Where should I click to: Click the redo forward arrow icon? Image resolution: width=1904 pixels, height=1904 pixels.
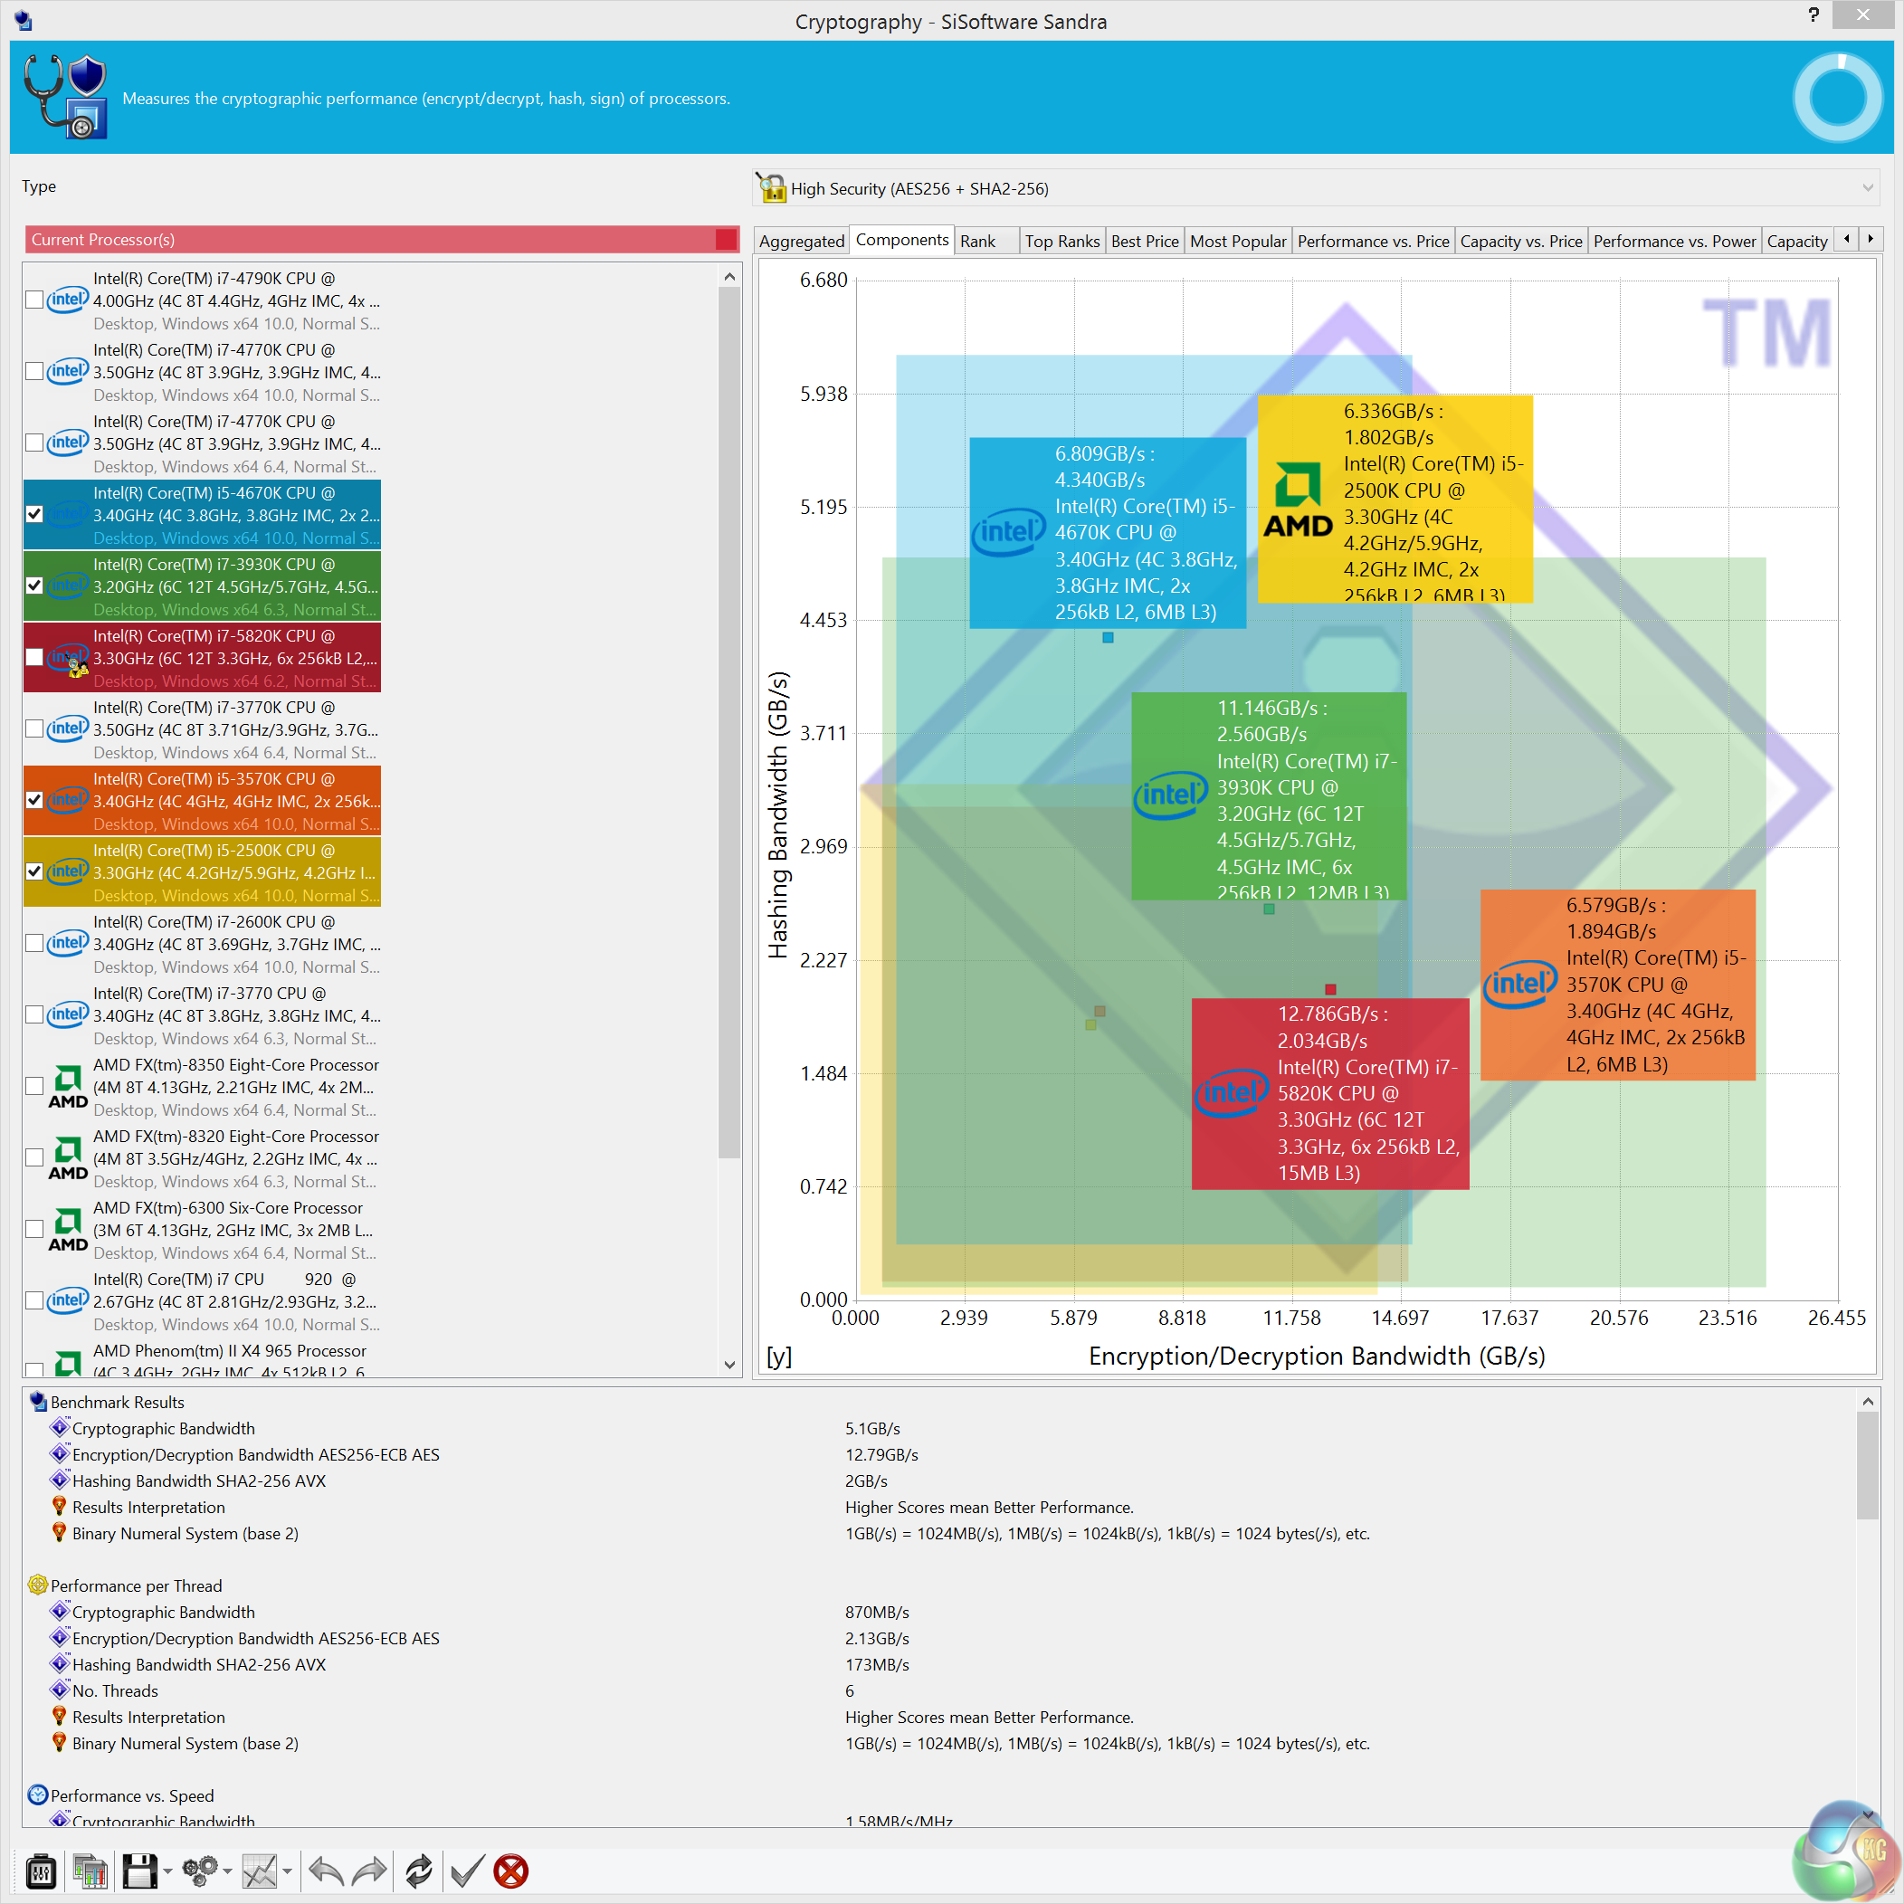pos(369,1871)
